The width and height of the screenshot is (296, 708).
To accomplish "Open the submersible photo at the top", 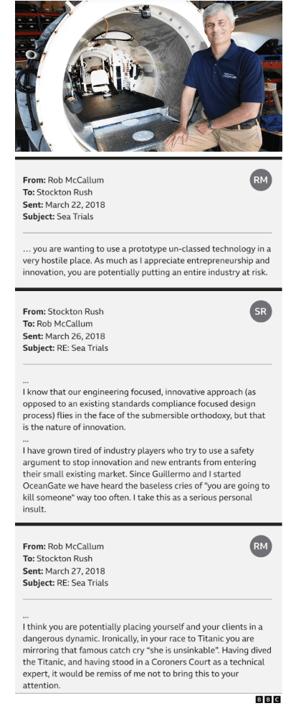I will (x=148, y=76).
